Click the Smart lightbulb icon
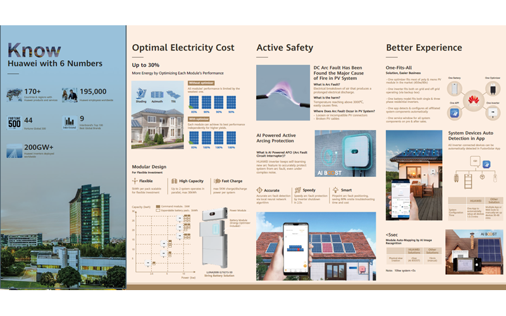 336,190
